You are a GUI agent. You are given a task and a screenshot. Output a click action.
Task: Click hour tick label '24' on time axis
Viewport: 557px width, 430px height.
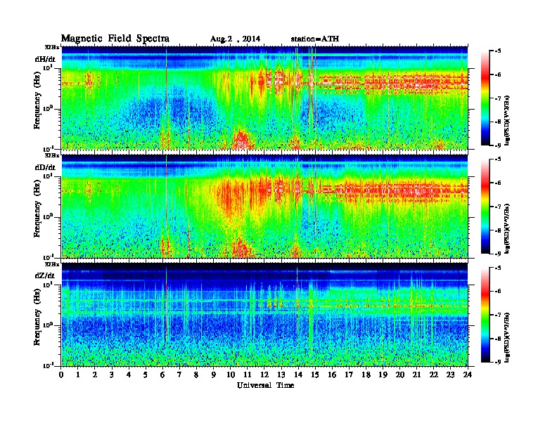(468, 375)
